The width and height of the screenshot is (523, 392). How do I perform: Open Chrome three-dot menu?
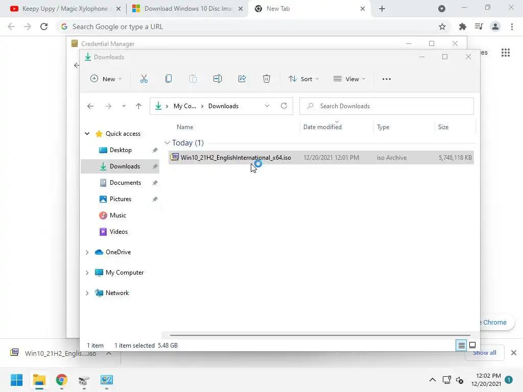[512, 27]
